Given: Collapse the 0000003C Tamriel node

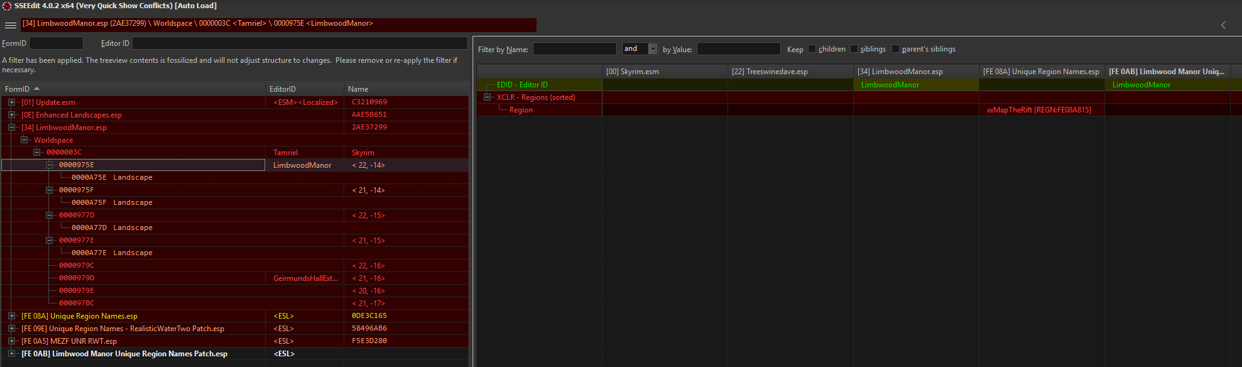Looking at the screenshot, I should (36, 153).
